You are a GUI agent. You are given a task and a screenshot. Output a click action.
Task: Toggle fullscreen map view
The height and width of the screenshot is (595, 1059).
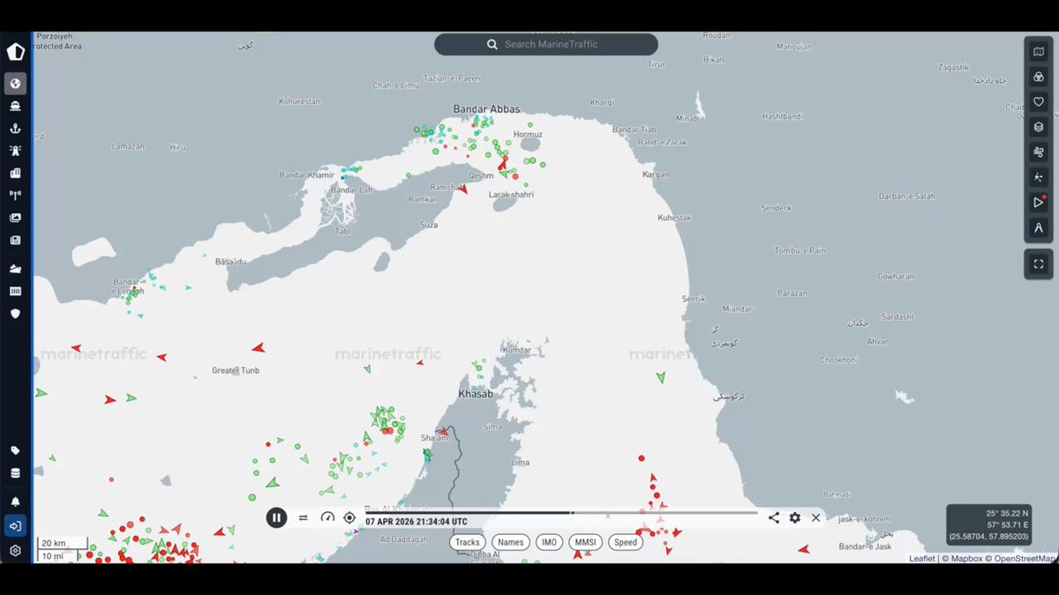(1039, 264)
